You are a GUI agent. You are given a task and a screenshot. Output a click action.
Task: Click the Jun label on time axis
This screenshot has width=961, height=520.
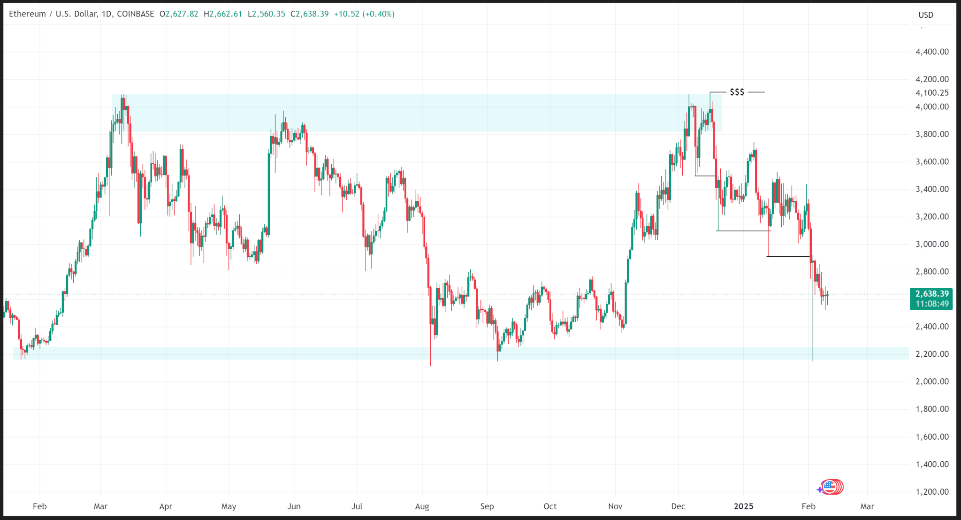coord(294,506)
